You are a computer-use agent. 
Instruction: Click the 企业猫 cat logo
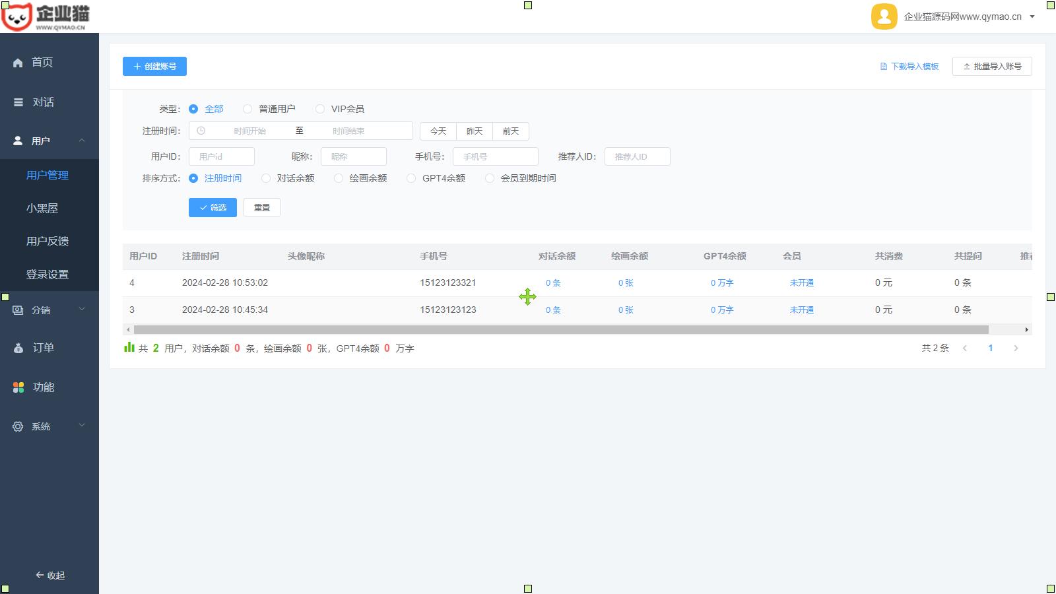[x=17, y=16]
